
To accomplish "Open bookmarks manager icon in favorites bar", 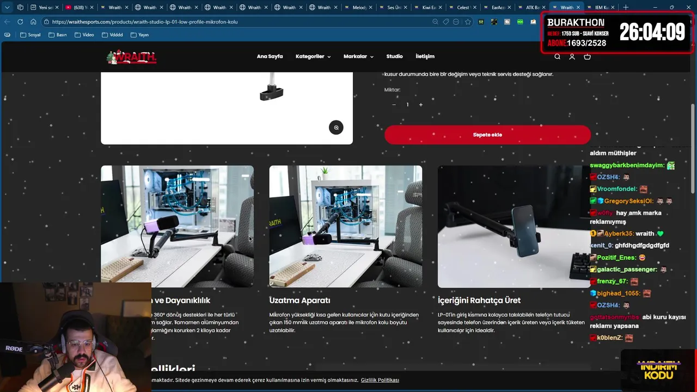I will [x=7, y=35].
